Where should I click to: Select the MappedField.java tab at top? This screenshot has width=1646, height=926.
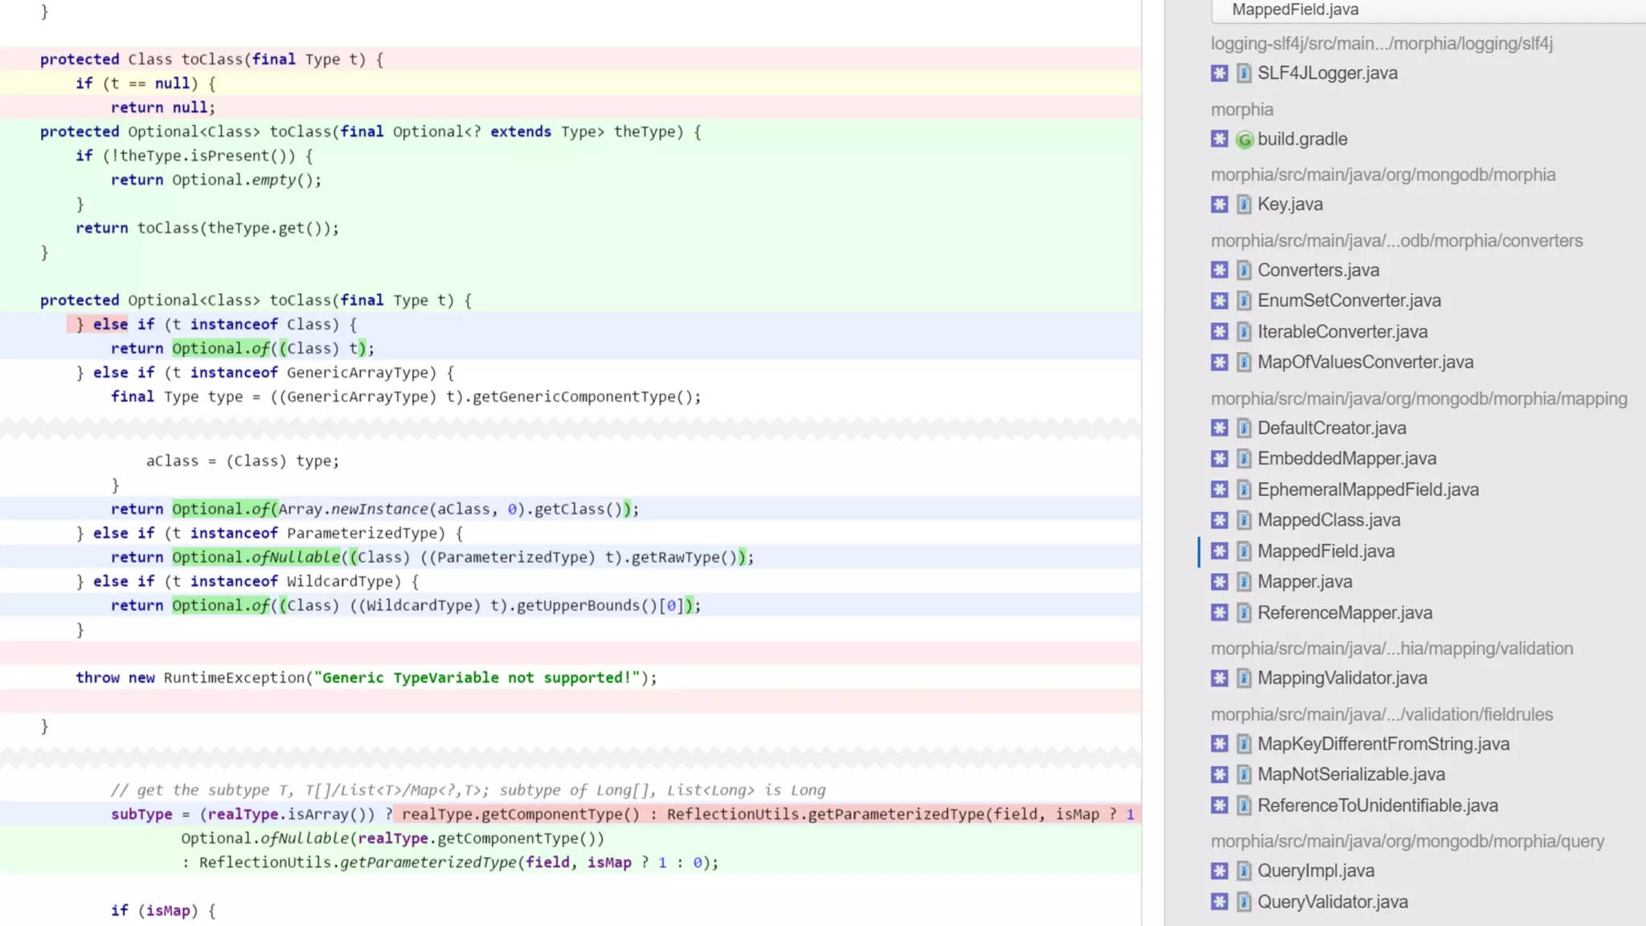click(x=1295, y=10)
